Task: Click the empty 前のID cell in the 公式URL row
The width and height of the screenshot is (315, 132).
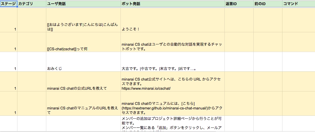Action: pyautogui.click(x=268, y=81)
